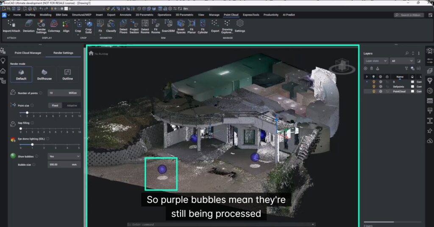This screenshot has width=434, height=227.
Task: Click the view cube navigation widget
Action: pyautogui.click(x=342, y=66)
